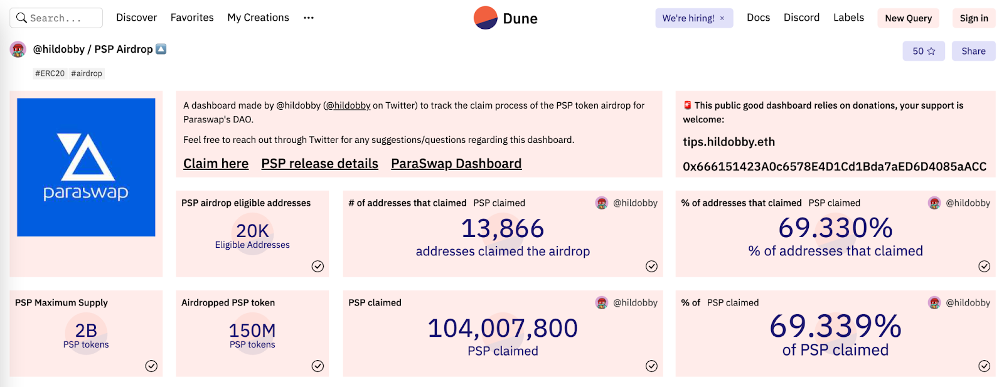The width and height of the screenshot is (1004, 387).
Task: Go to My Creations
Action: pyautogui.click(x=258, y=18)
